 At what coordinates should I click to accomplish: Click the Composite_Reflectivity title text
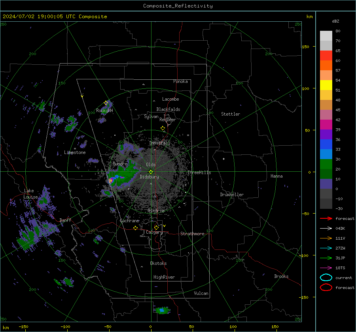[x=178, y=6]
